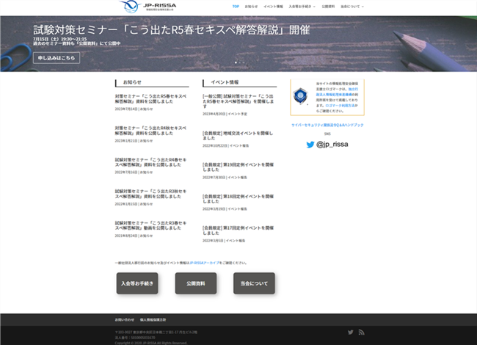Click the footer Twitter icon

[350, 333]
